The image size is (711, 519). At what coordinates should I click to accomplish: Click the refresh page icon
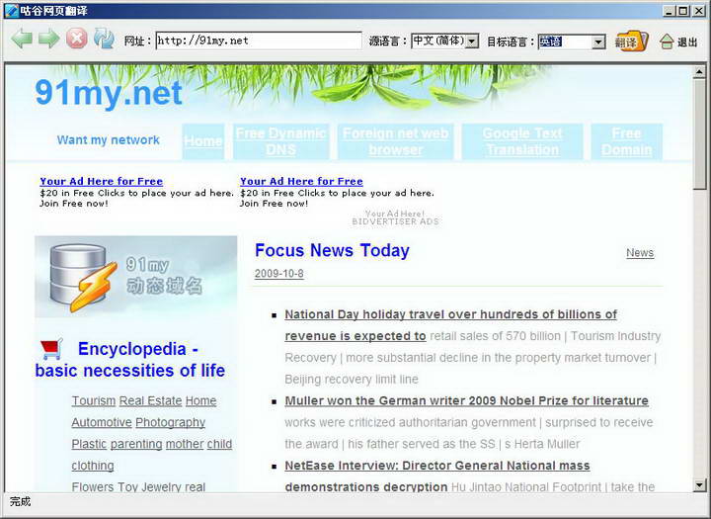click(104, 41)
